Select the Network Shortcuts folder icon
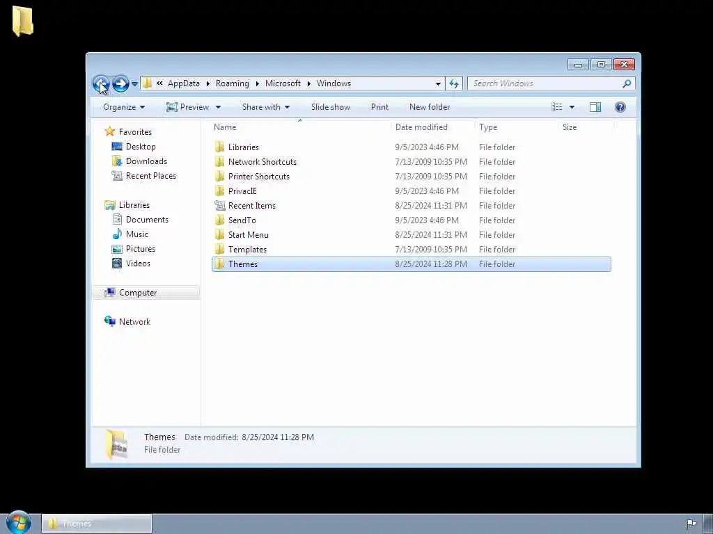Screen dimensions: 713x534 219,161
